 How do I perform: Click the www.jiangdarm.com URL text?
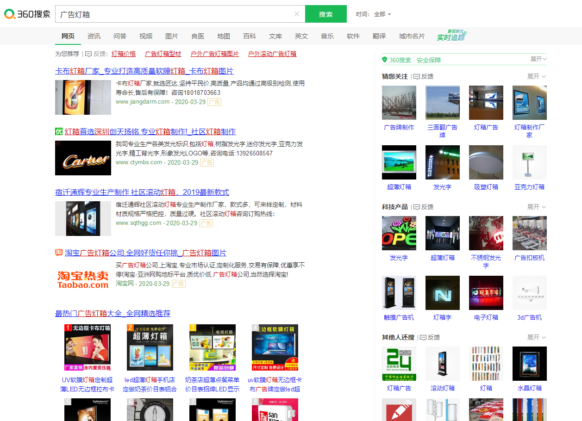pos(143,102)
